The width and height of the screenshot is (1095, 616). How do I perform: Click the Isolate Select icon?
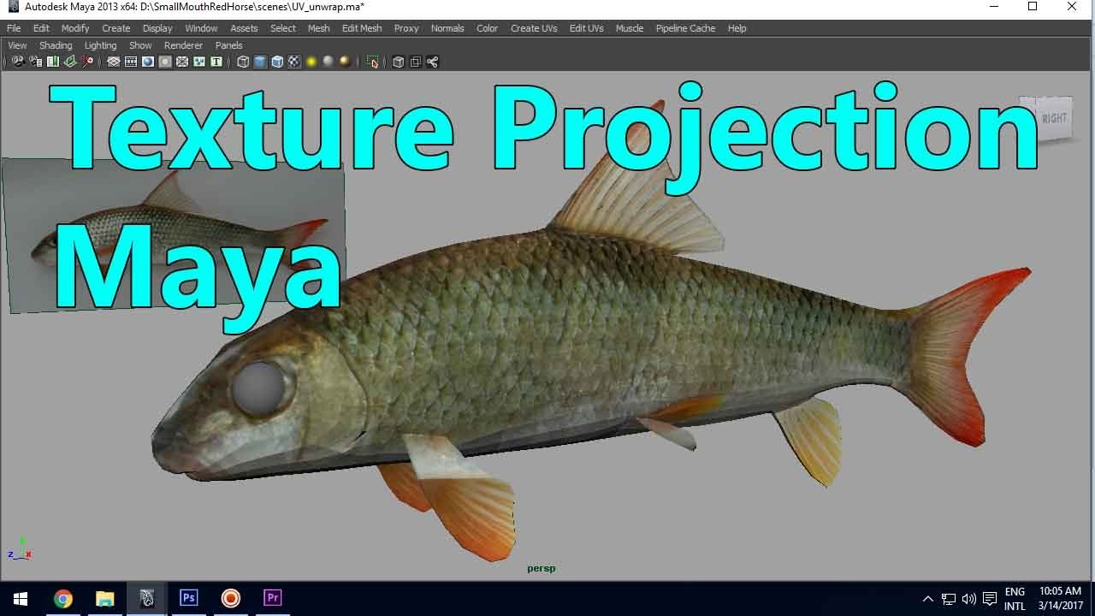[x=372, y=62]
